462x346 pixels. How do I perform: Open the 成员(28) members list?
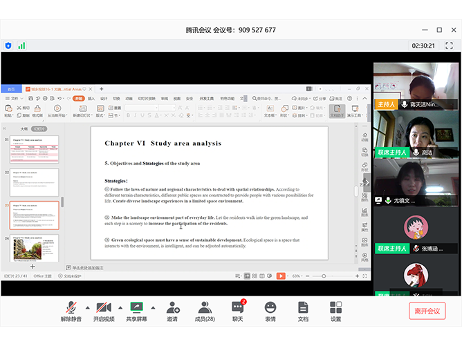pos(204,307)
